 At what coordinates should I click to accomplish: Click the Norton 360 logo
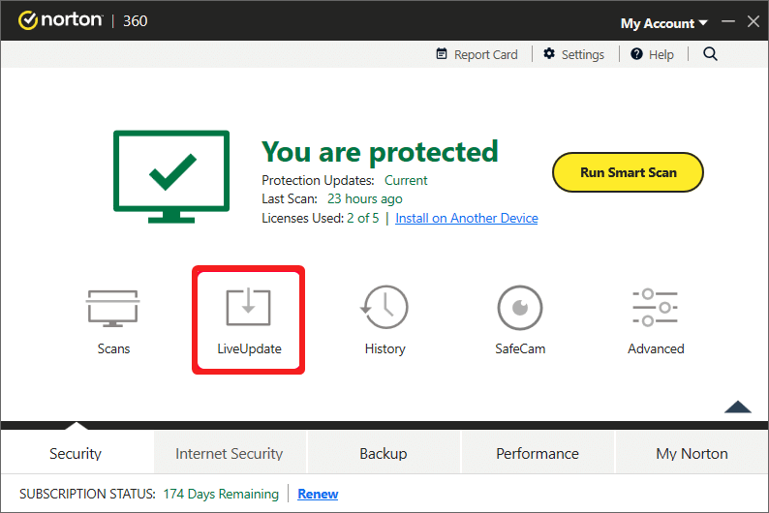pyautogui.click(x=83, y=20)
